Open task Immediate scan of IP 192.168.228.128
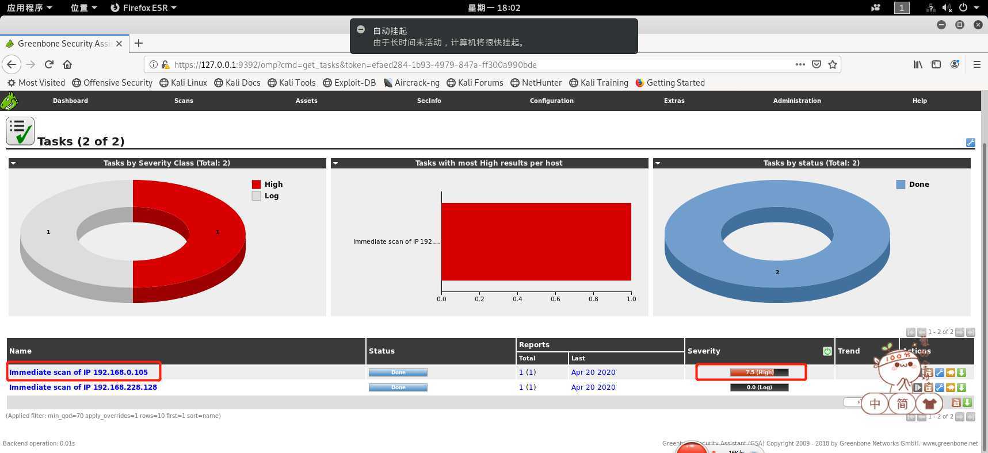This screenshot has width=988, height=453. (x=83, y=387)
